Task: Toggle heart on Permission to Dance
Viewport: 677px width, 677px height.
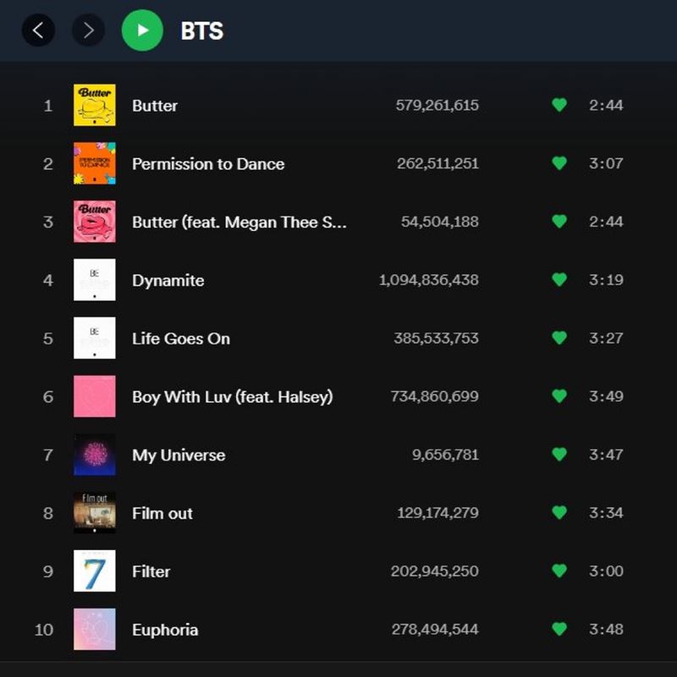Action: pos(559,163)
